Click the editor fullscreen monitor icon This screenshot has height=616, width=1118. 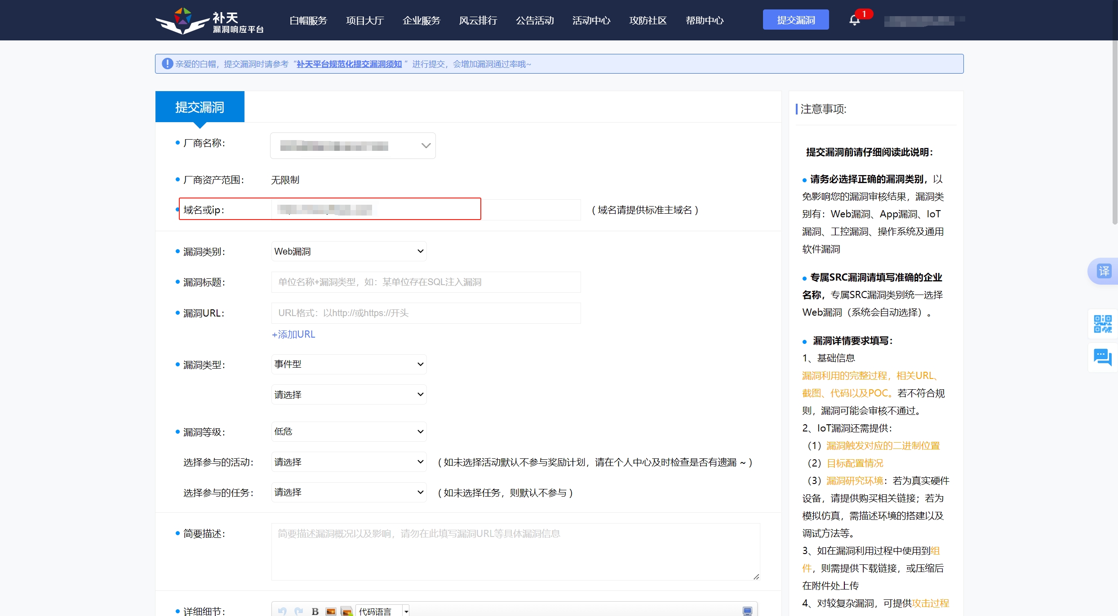747,611
